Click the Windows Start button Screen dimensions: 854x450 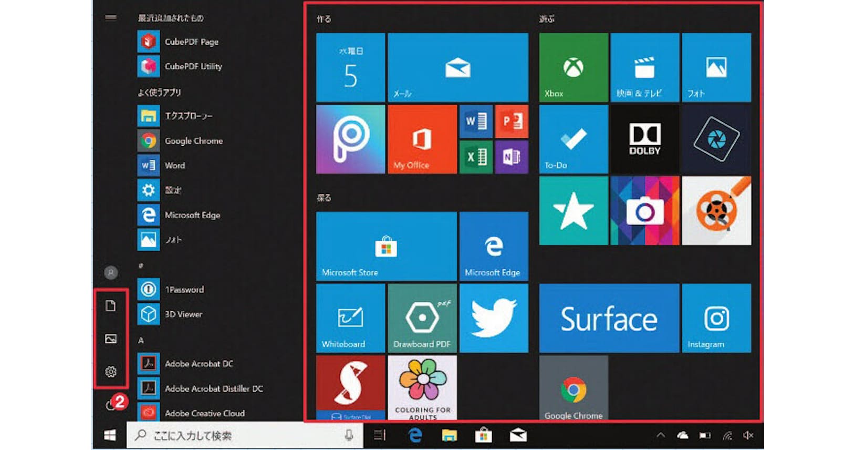(x=110, y=435)
